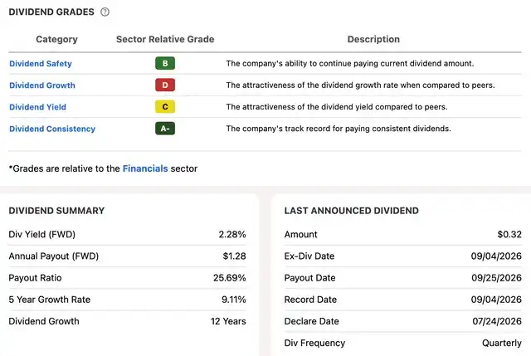
Task: Open the Dividend Growth category link
Action: [x=42, y=85]
